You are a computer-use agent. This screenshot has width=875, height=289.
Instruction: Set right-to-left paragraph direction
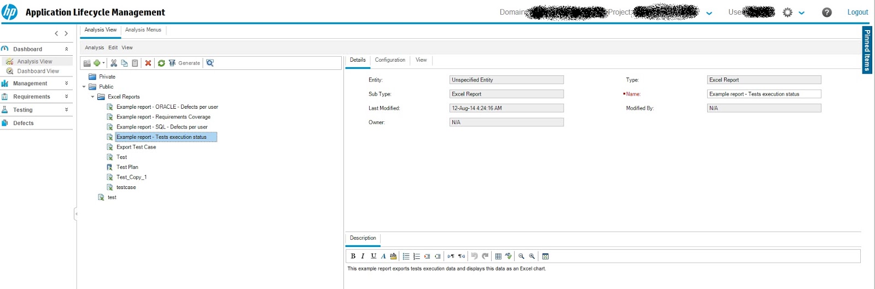[462, 256]
